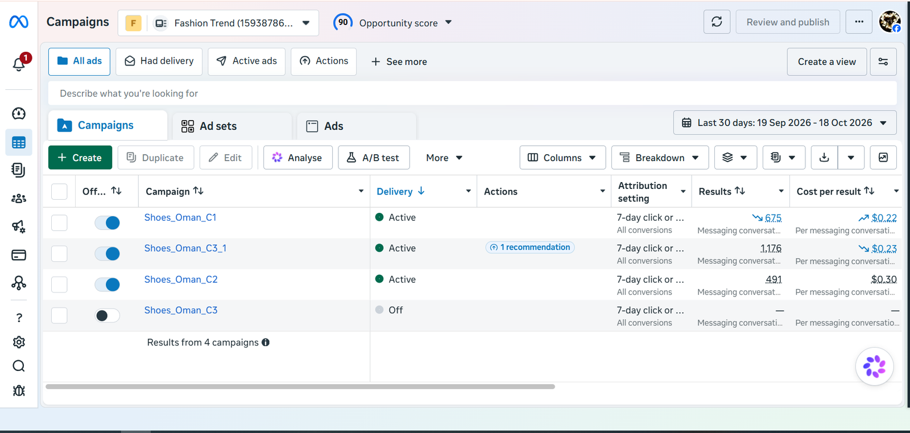Open Billing card icon in sidebar

click(x=19, y=255)
